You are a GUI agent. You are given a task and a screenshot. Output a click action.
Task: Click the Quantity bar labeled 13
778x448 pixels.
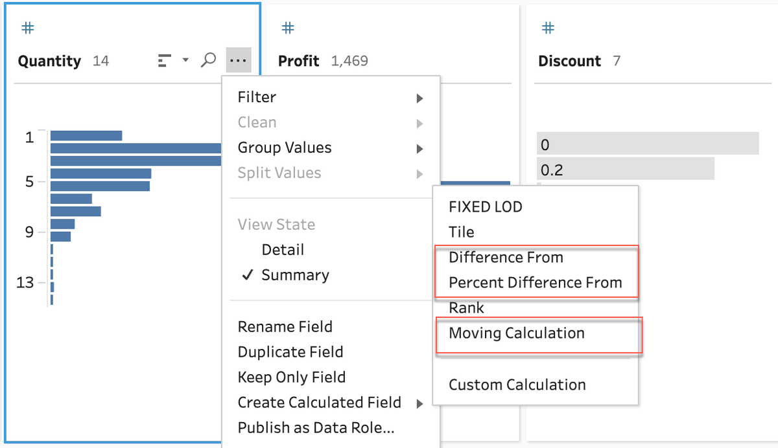(53, 287)
